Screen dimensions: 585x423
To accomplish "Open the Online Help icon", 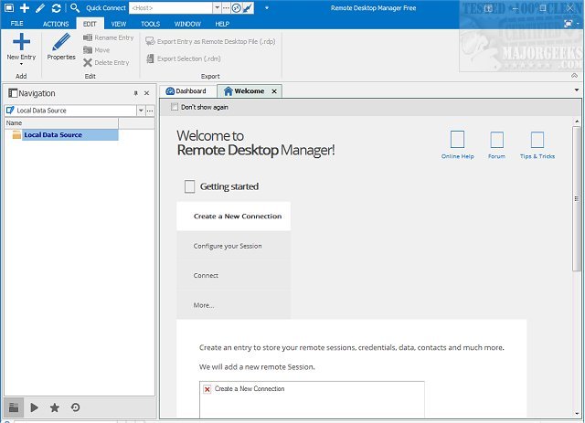I will click(x=457, y=140).
